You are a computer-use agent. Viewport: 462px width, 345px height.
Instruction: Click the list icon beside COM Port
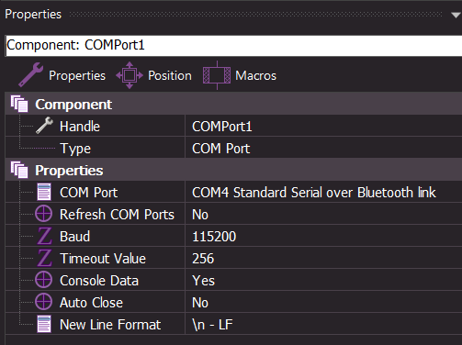point(44,192)
